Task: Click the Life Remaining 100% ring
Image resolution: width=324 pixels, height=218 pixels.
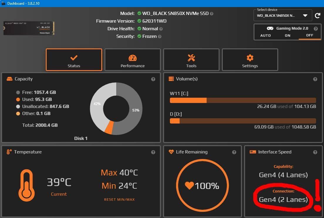Action: (x=203, y=185)
